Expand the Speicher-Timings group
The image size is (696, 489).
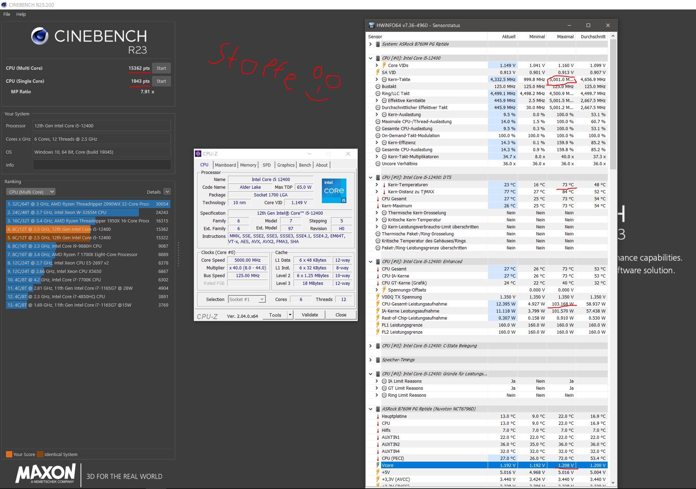pos(371,360)
